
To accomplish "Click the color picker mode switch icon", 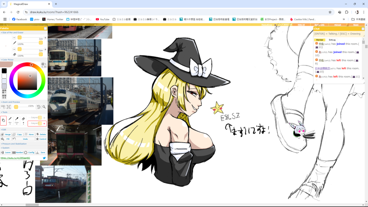I will pyautogui.click(x=43, y=65).
